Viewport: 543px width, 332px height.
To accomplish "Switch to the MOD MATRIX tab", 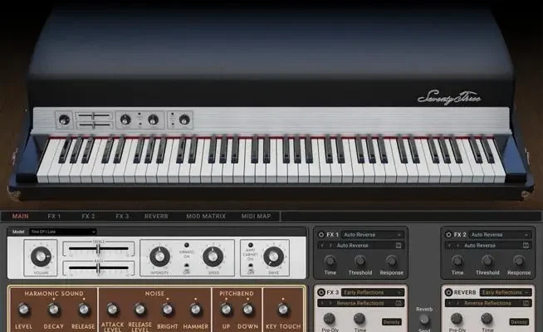I will tap(204, 216).
